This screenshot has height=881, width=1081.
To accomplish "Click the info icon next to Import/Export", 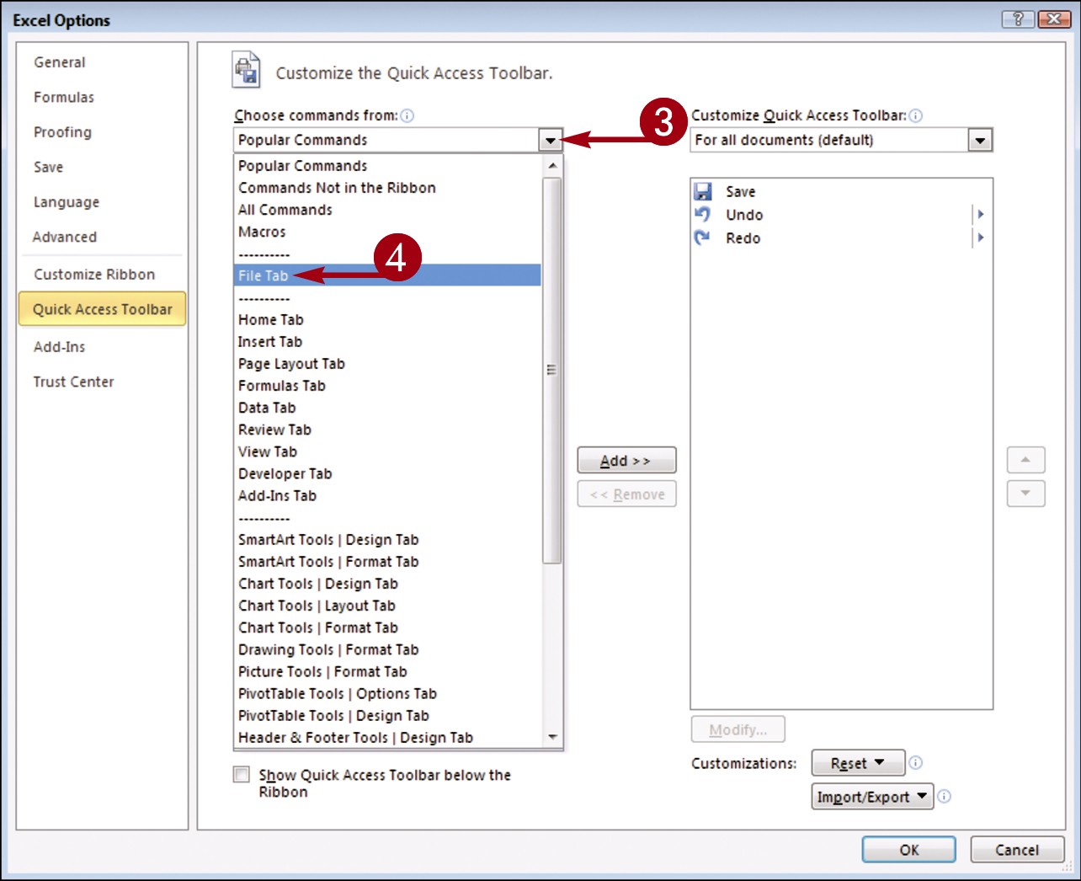I will 945,796.
